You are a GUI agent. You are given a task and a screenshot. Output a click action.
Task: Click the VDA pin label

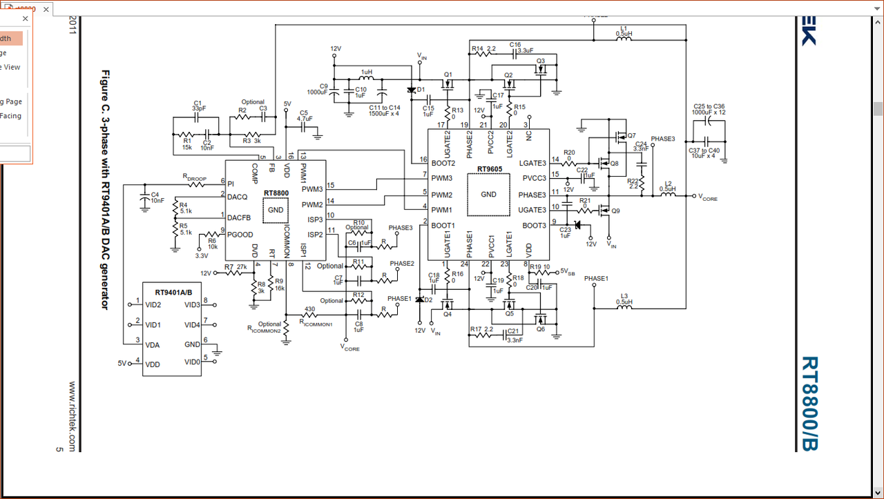[x=153, y=344]
